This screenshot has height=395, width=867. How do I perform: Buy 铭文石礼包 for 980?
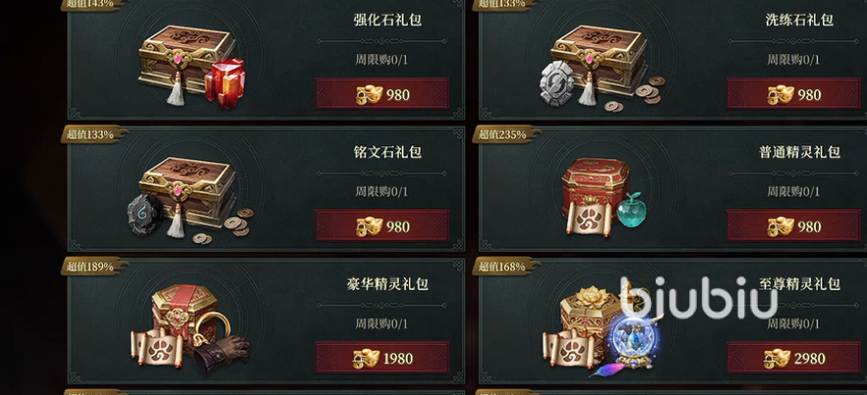pos(382,225)
